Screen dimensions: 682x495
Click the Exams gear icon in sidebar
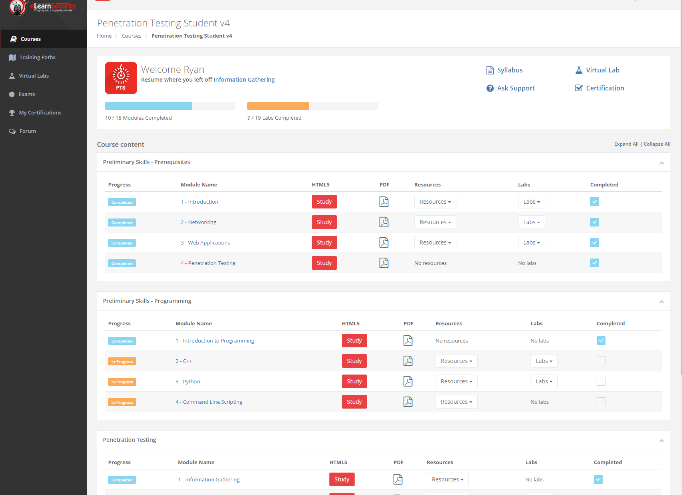point(12,94)
